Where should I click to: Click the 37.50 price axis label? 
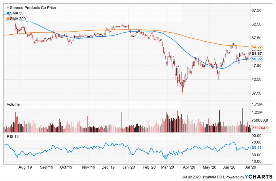(256, 93)
